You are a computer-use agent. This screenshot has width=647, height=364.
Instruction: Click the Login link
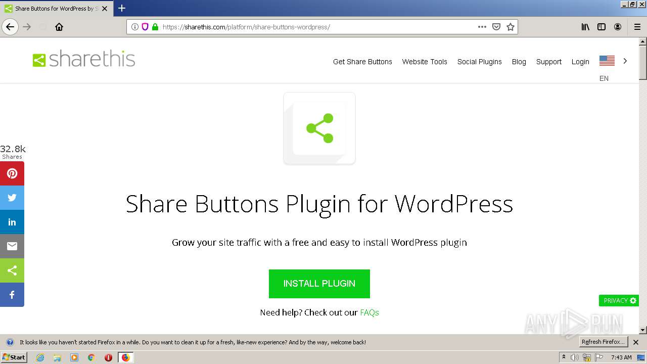click(580, 62)
